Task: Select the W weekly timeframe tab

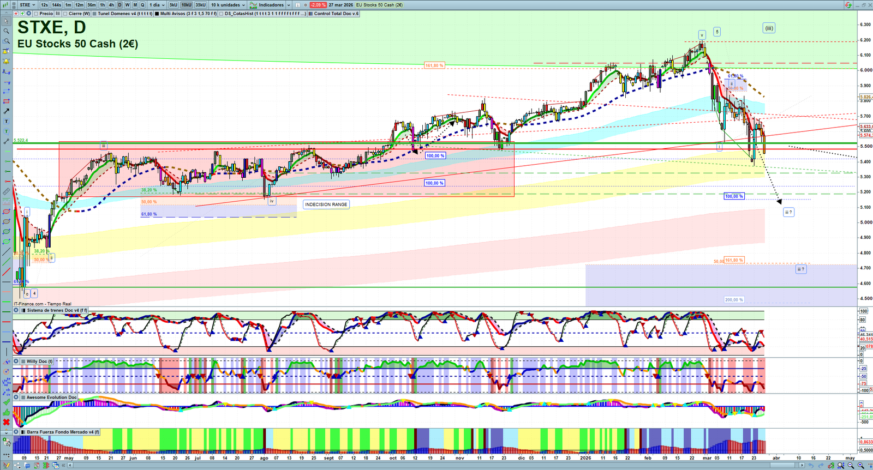Action: click(x=128, y=5)
